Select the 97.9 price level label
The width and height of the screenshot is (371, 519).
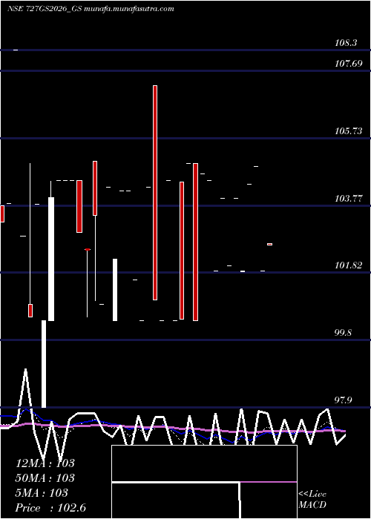[343, 400]
